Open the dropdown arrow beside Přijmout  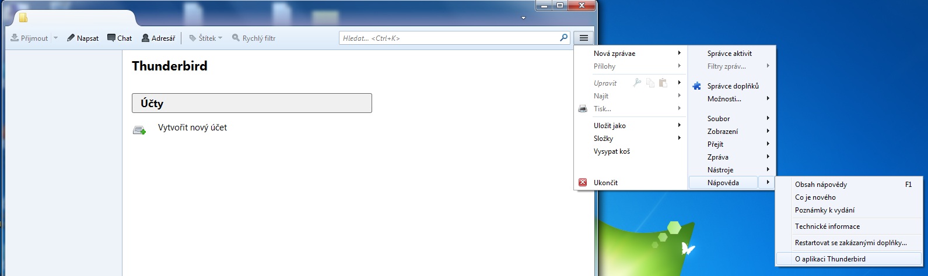[x=56, y=38]
